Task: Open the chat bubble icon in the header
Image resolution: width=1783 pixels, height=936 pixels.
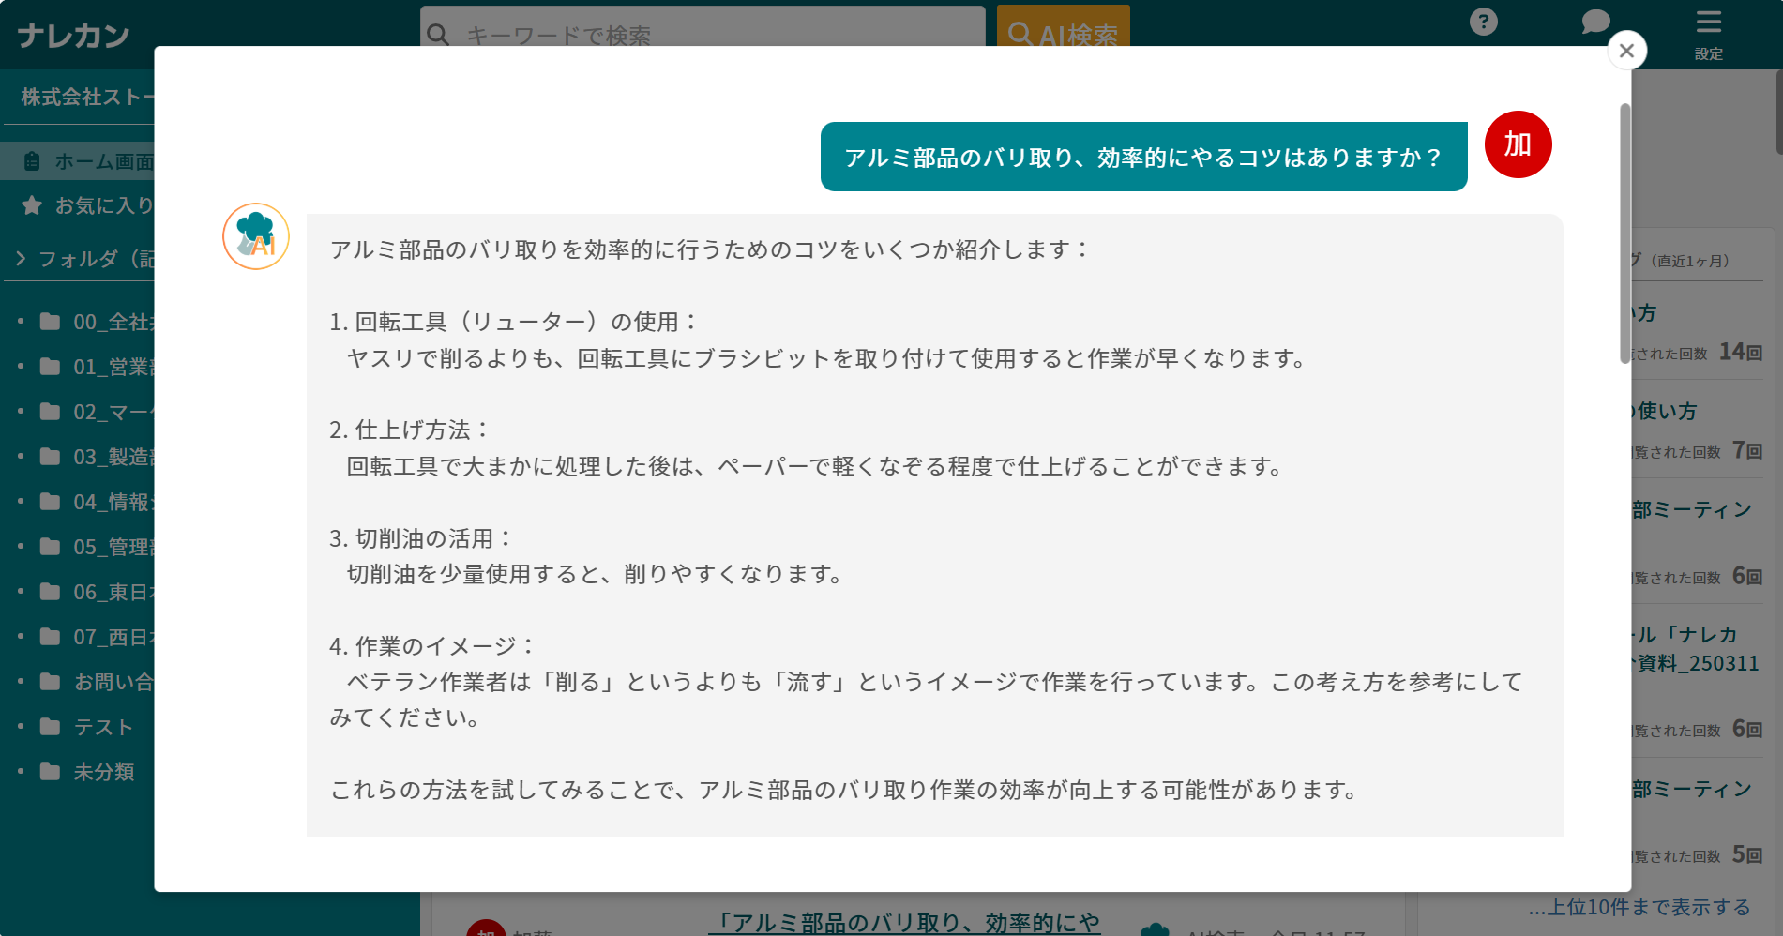Action: coord(1594,22)
